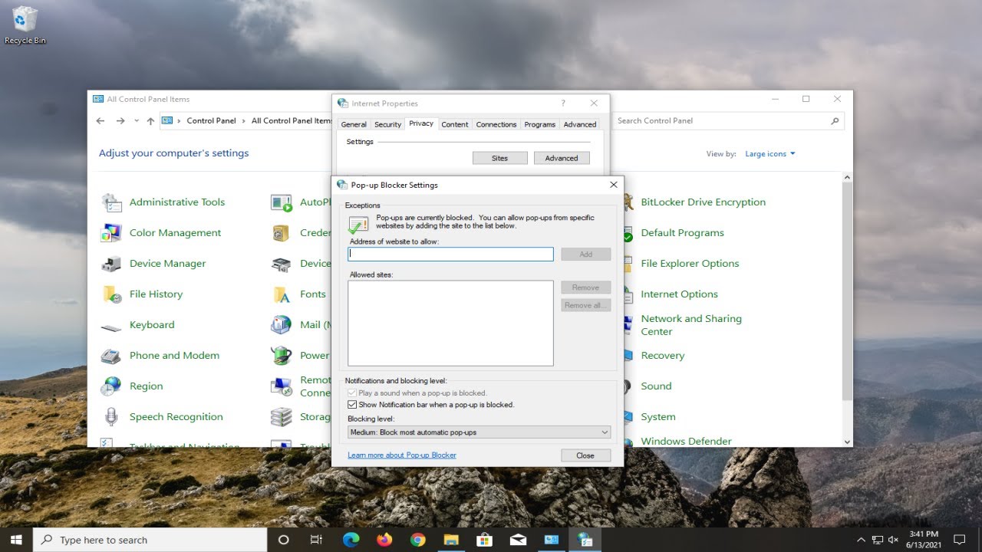The height and width of the screenshot is (552, 982).
Task: Click the taskbar search box
Action: point(150,540)
